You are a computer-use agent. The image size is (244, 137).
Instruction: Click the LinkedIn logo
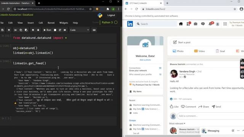pos(130,24)
